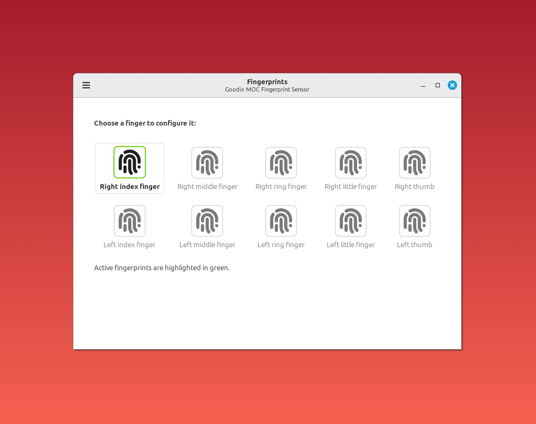
Task: Click the "Right middle finger" label text
Action: (x=207, y=187)
